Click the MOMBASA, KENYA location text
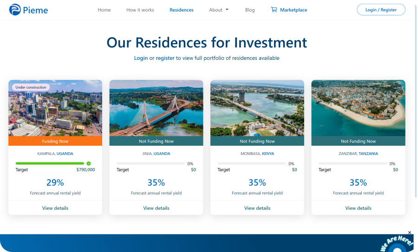The width and height of the screenshot is (418, 252). (257, 154)
